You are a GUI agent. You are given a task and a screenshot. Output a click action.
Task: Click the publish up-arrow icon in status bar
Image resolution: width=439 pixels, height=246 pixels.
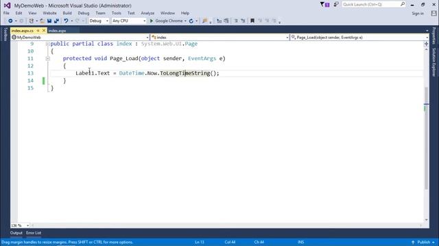pos(413,242)
